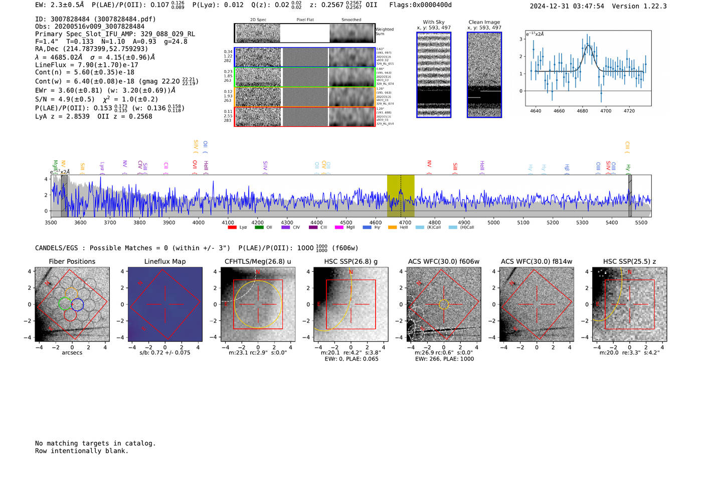This screenshot has width=702, height=478.
Task: Click the S/N = 4.9(±0.5) value
Action: point(65,99)
